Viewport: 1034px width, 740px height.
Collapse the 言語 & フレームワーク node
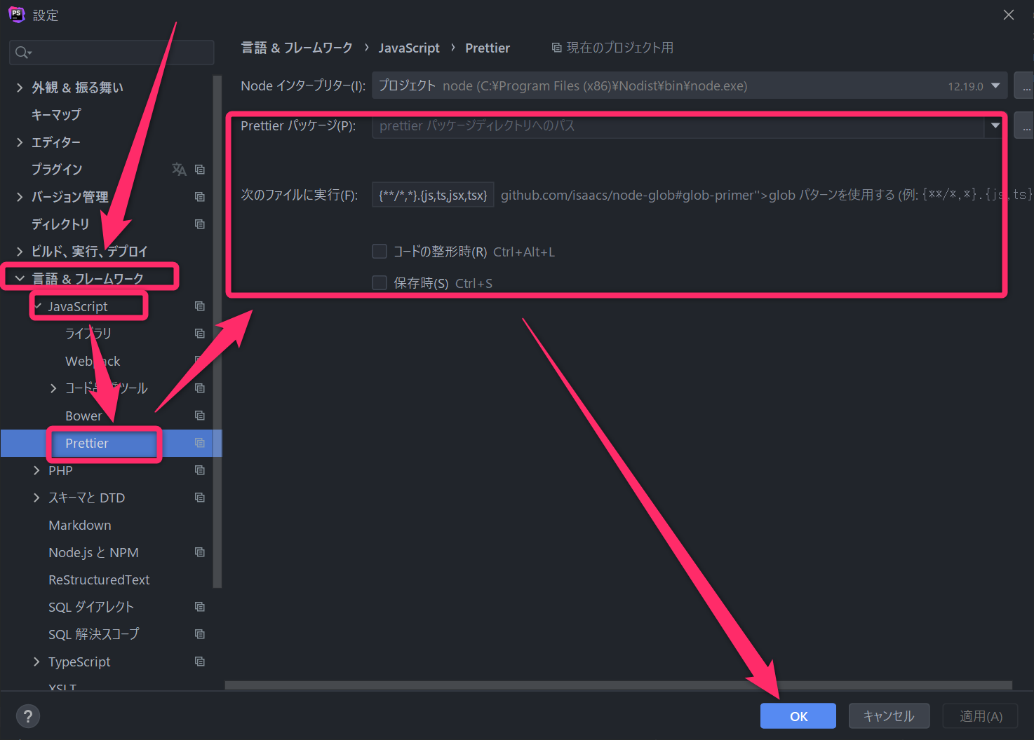click(x=20, y=279)
